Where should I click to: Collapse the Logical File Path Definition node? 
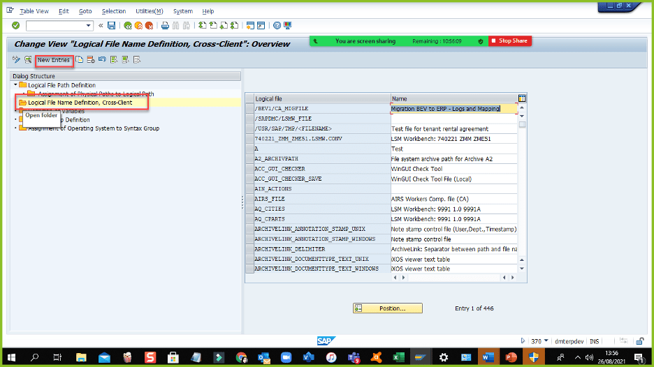point(15,85)
